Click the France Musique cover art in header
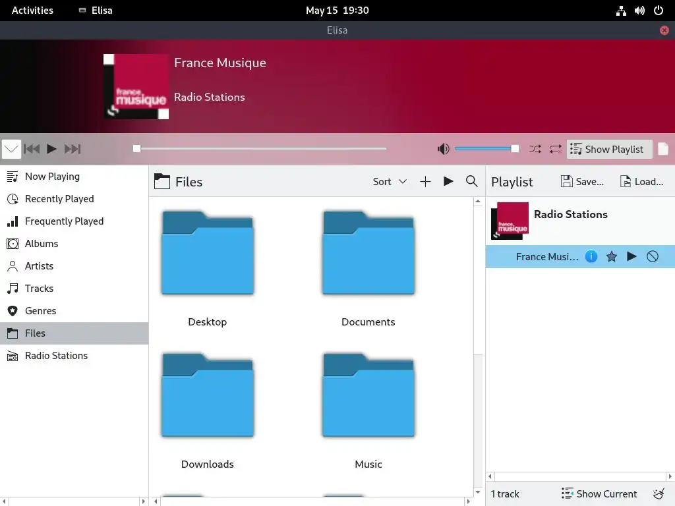Screen dimensions: 675x506 pyautogui.click(x=136, y=86)
